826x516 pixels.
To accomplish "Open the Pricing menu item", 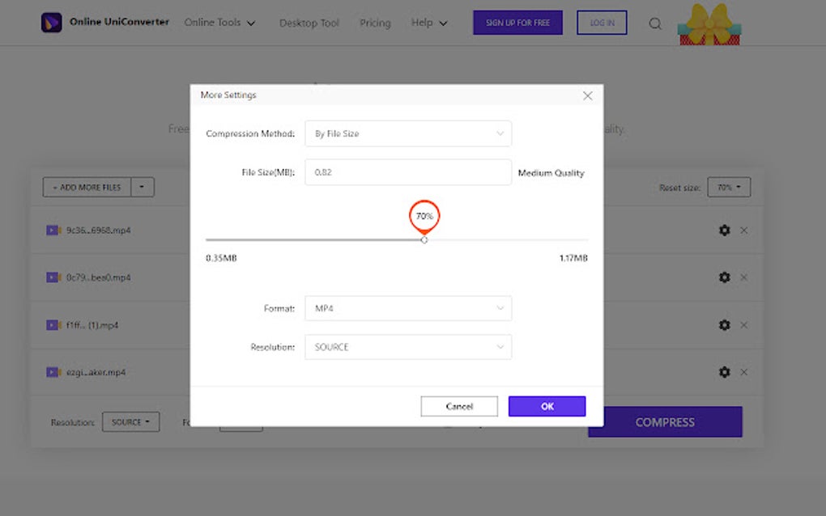I will (374, 23).
